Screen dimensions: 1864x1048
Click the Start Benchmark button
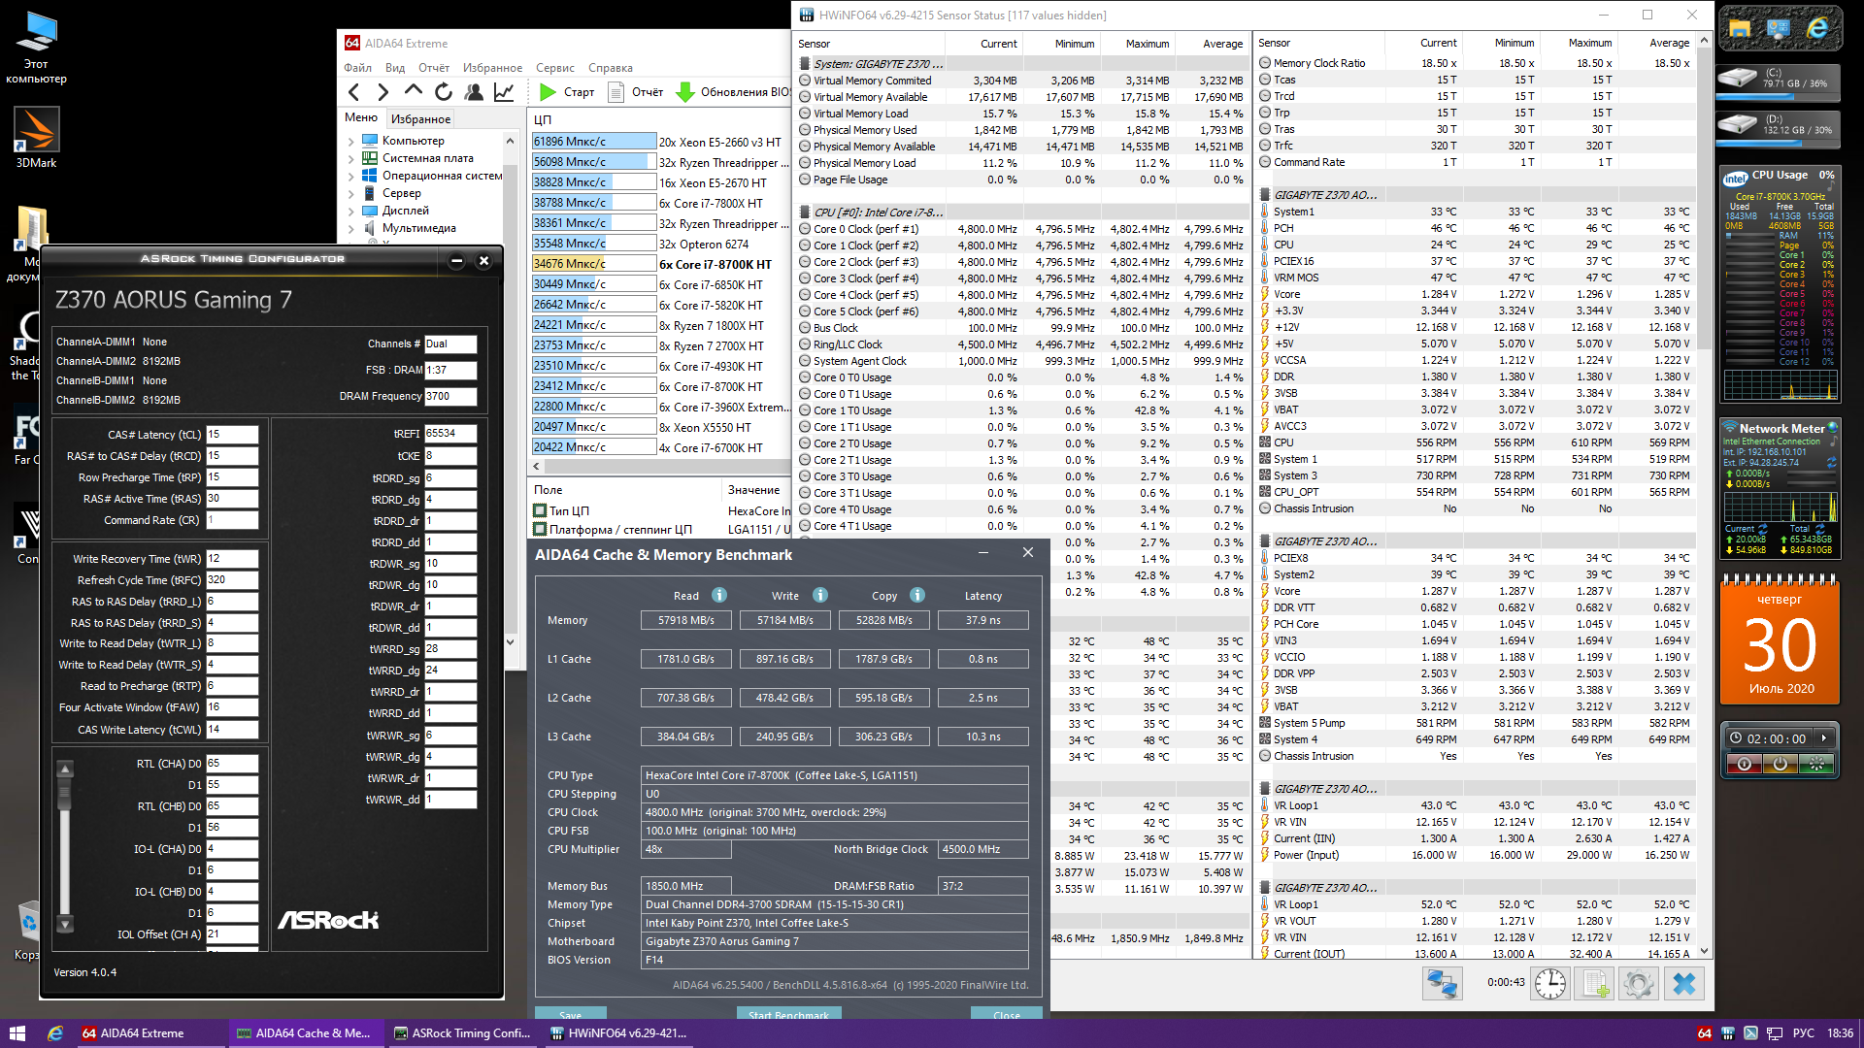[x=788, y=1014]
